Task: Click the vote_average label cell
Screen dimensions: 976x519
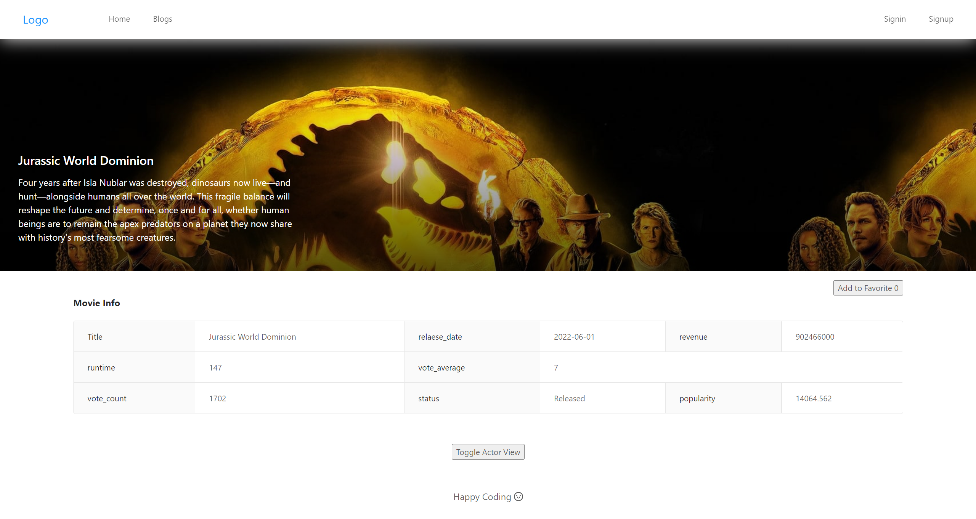Action: click(x=441, y=368)
